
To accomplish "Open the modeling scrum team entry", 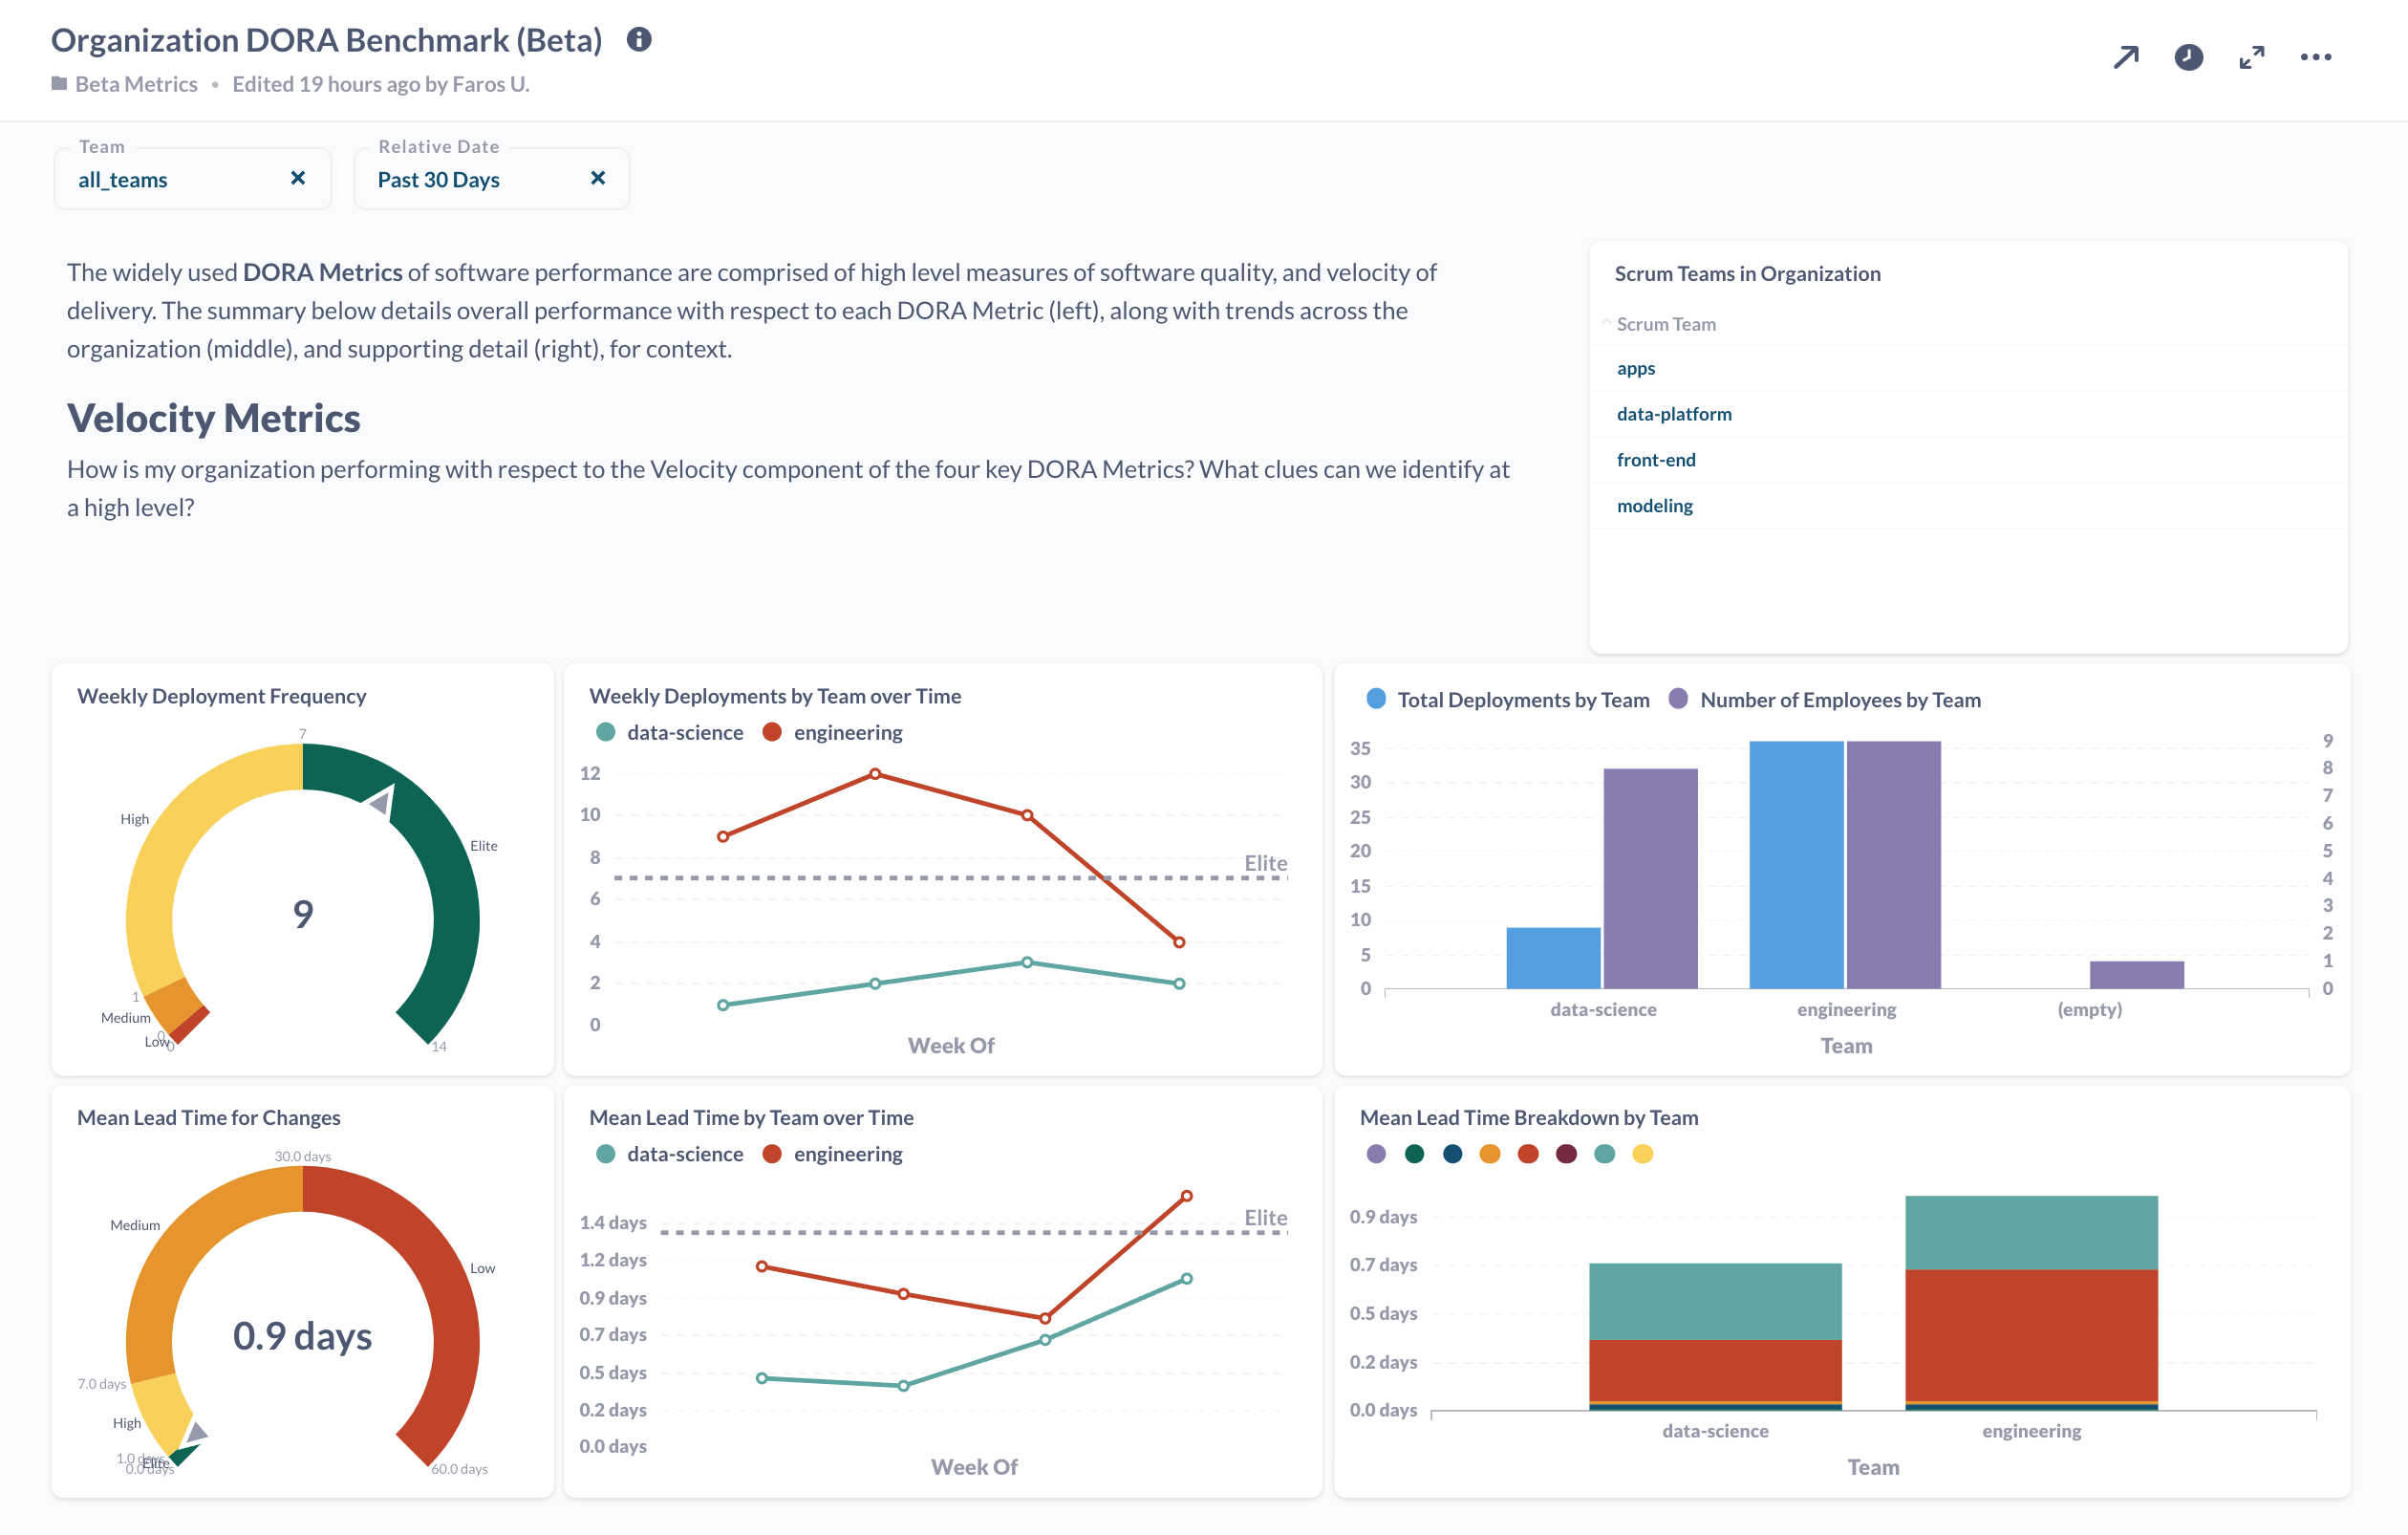I will pos(1654,506).
